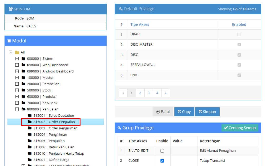The width and height of the screenshot is (267, 166).
Task: Click the folder icon next to 100000 Master
Action: click(x=23, y=77)
